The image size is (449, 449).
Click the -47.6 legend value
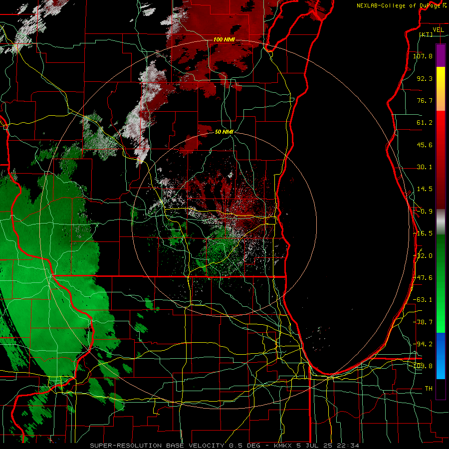coord(423,278)
